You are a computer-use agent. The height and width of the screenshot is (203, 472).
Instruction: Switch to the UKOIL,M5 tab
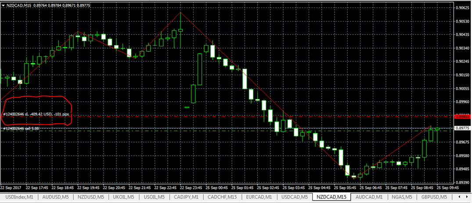[x=124, y=197]
